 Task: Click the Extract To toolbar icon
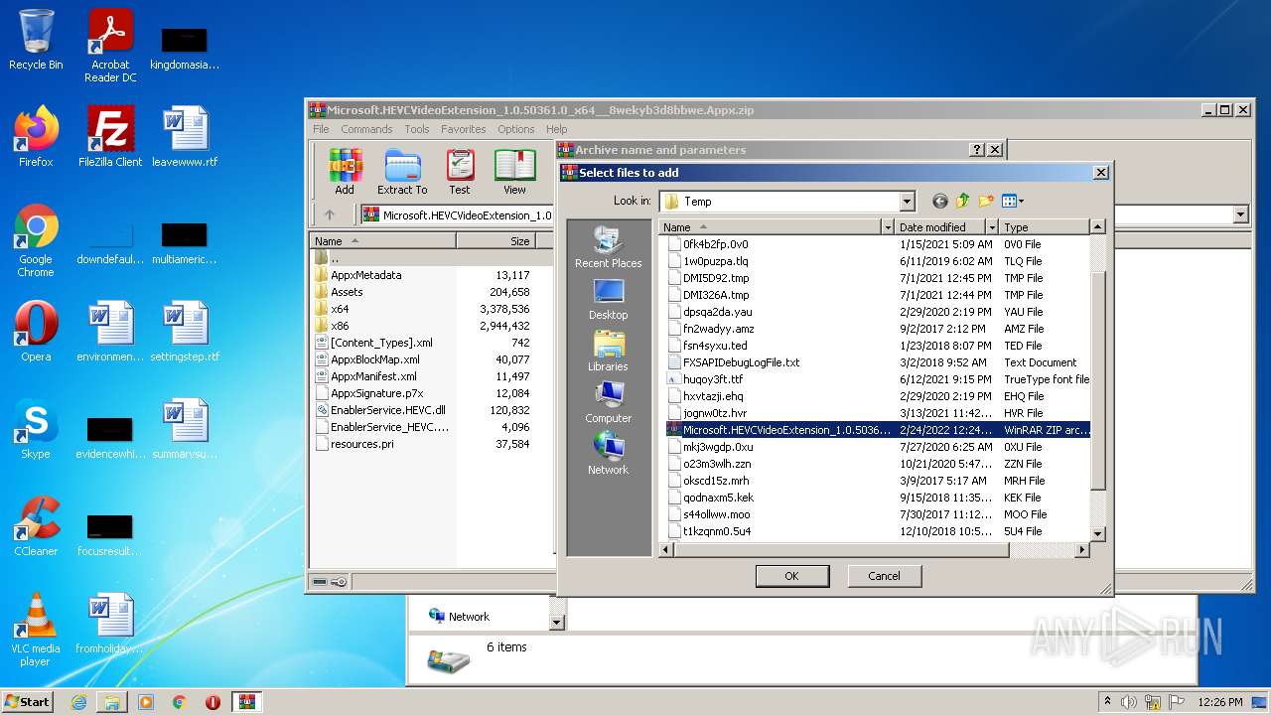tap(402, 172)
